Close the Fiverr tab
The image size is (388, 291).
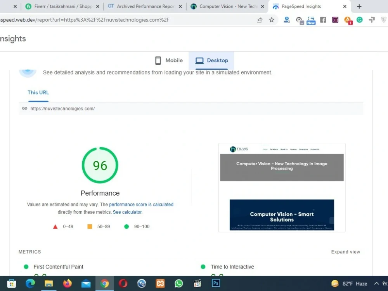[x=98, y=7]
